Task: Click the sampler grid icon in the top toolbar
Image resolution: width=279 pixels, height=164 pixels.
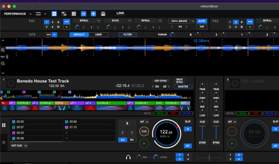Action: pyautogui.click(x=74, y=14)
